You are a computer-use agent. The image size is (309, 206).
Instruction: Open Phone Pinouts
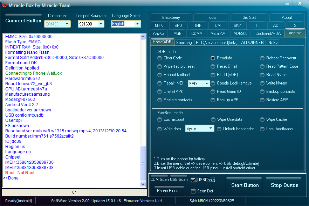[x=169, y=190]
